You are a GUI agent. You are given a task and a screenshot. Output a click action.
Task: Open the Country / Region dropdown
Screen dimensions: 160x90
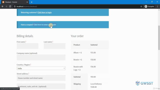(41, 68)
